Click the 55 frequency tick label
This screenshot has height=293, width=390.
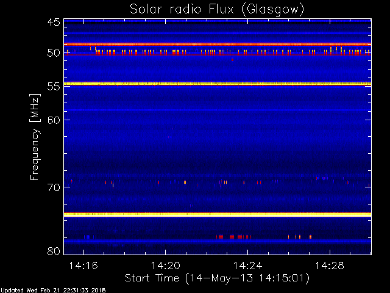tap(54, 87)
